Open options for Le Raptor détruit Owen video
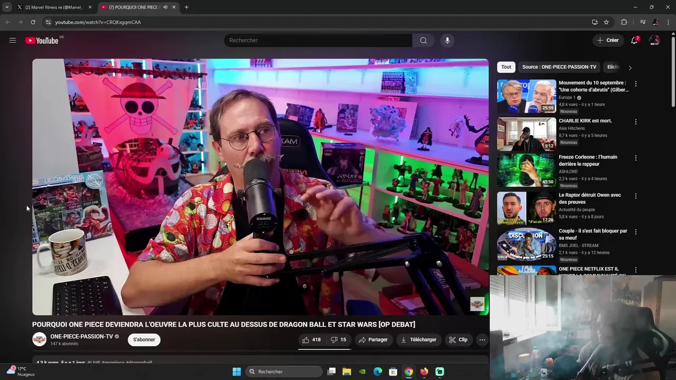676x380 pixels. coord(636,196)
